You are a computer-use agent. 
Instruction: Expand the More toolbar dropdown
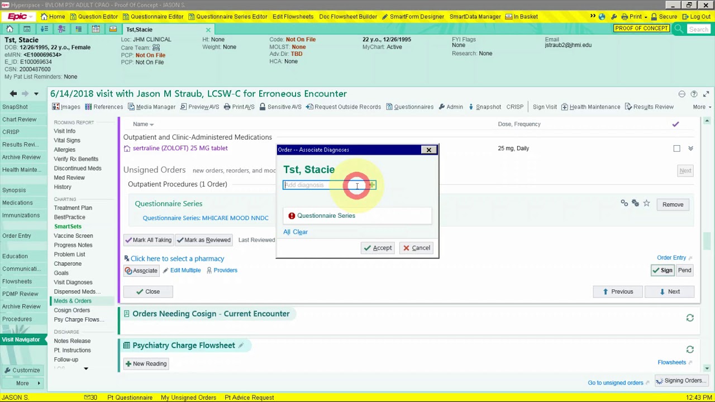click(x=702, y=107)
